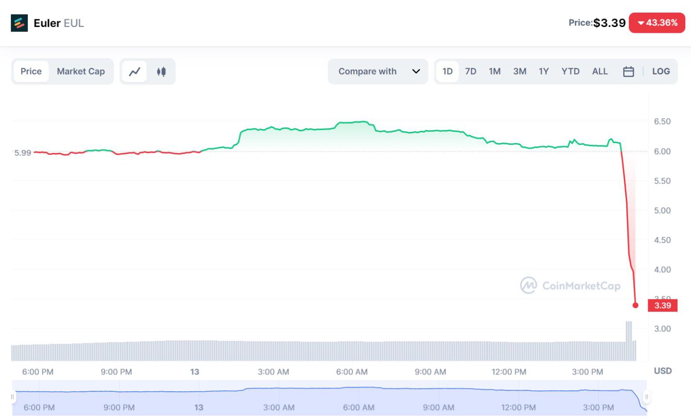Viewport: 691px width, 420px height.
Task: Click the Euler EUL coin logo
Action: coord(20,23)
